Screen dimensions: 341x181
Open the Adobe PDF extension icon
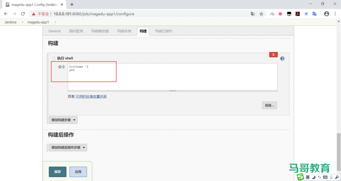(298, 14)
